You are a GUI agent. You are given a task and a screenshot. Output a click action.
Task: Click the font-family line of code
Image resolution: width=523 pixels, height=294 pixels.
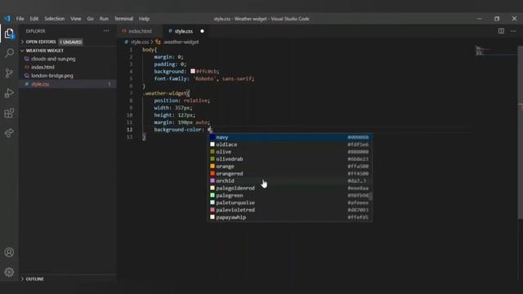[x=203, y=78]
